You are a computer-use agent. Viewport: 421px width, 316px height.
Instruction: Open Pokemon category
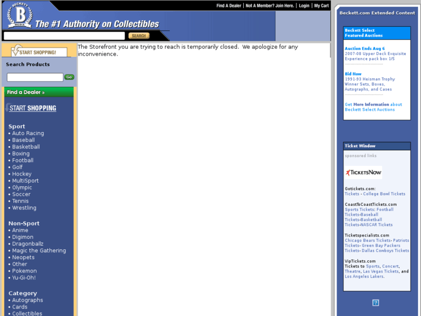coord(24,271)
